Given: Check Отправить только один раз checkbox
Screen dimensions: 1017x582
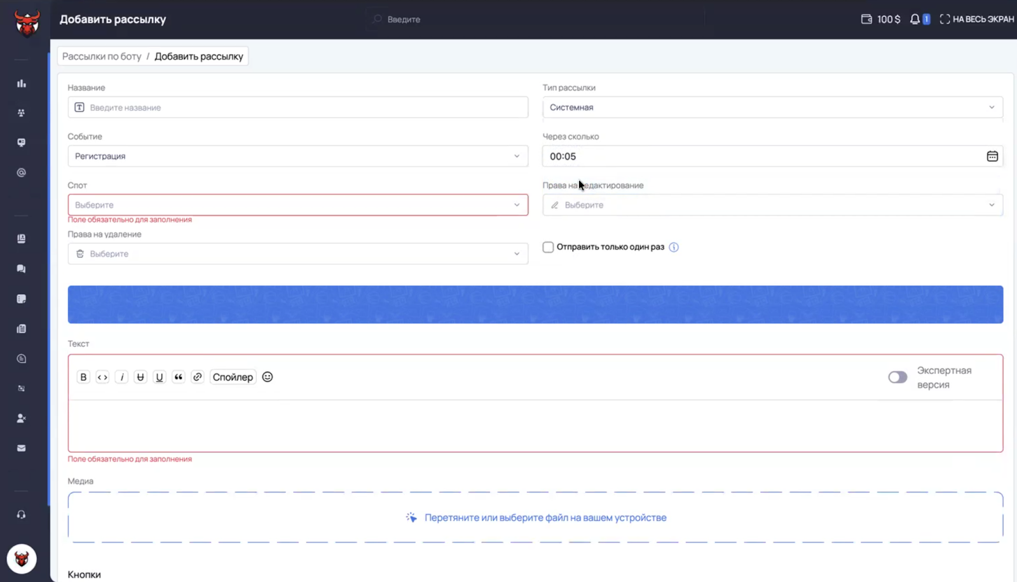Looking at the screenshot, I should tap(548, 247).
